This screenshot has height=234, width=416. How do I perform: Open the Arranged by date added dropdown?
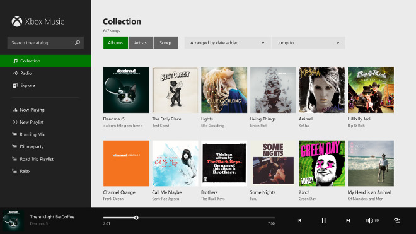coord(228,42)
